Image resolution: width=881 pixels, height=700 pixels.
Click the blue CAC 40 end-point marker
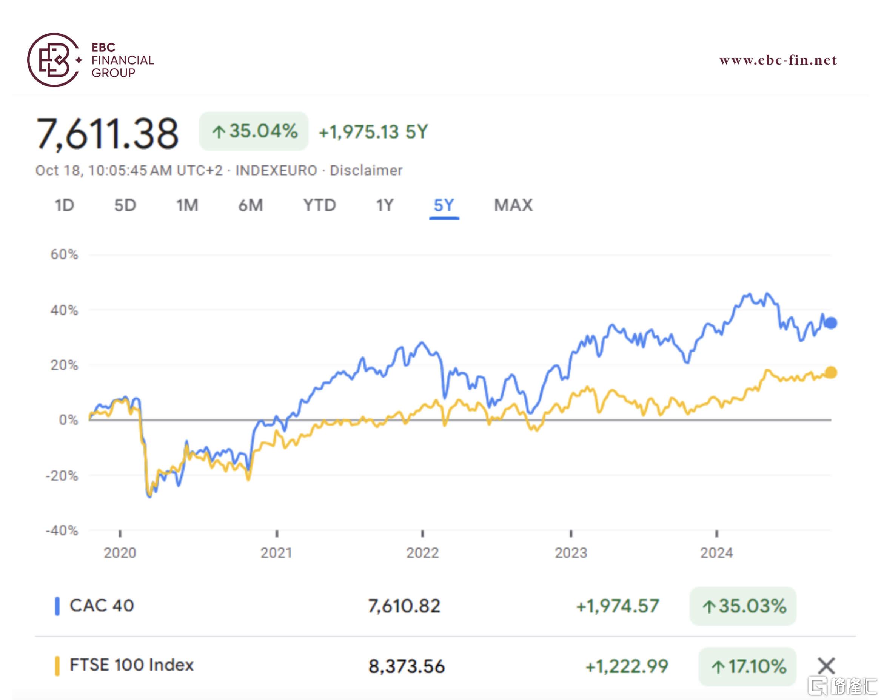(x=831, y=323)
